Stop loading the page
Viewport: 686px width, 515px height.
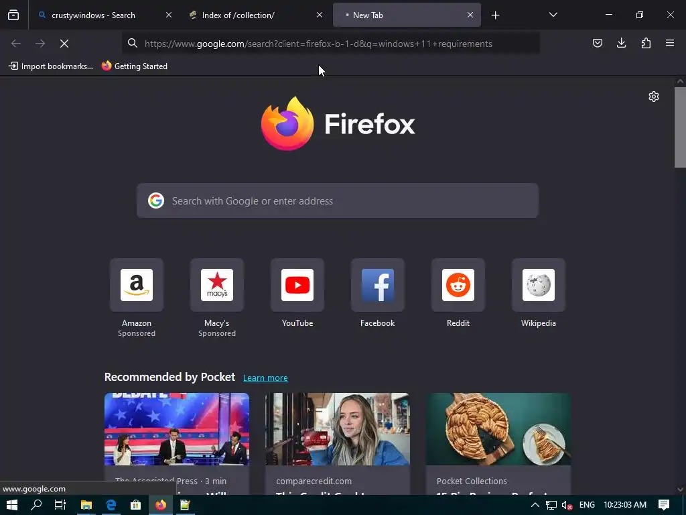point(64,44)
